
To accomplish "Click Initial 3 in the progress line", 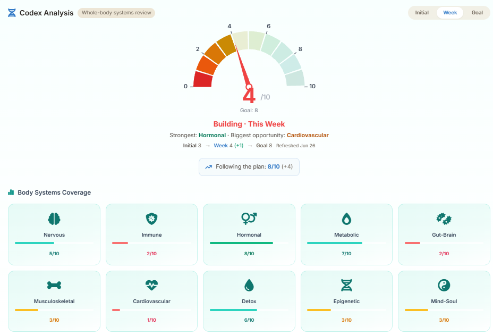I will coord(192,146).
